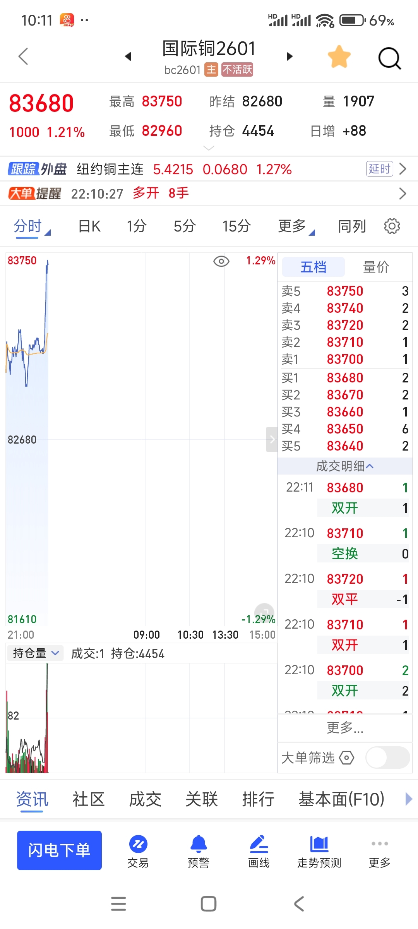The height and width of the screenshot is (929, 418).
Task: Open the 持仓量 indicator dropdown
Action: click(x=35, y=653)
